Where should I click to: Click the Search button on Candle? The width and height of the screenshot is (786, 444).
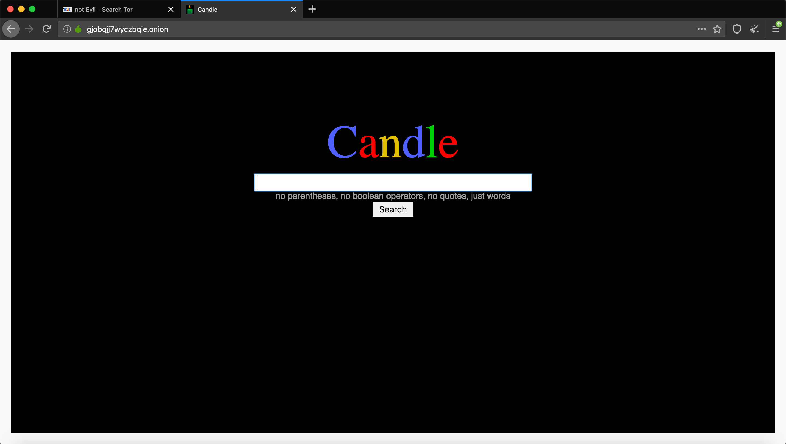pyautogui.click(x=393, y=209)
